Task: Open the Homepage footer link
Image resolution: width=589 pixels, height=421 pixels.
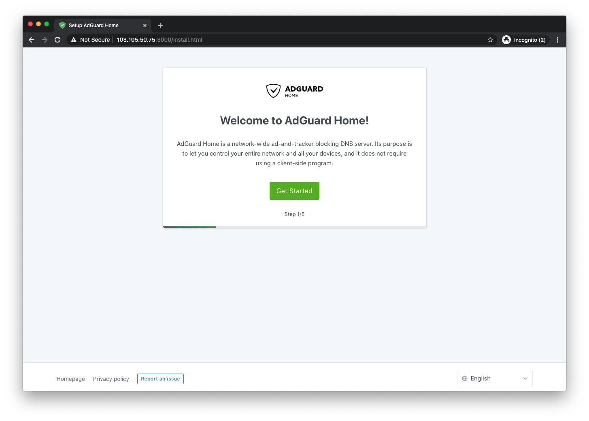Action: click(71, 379)
